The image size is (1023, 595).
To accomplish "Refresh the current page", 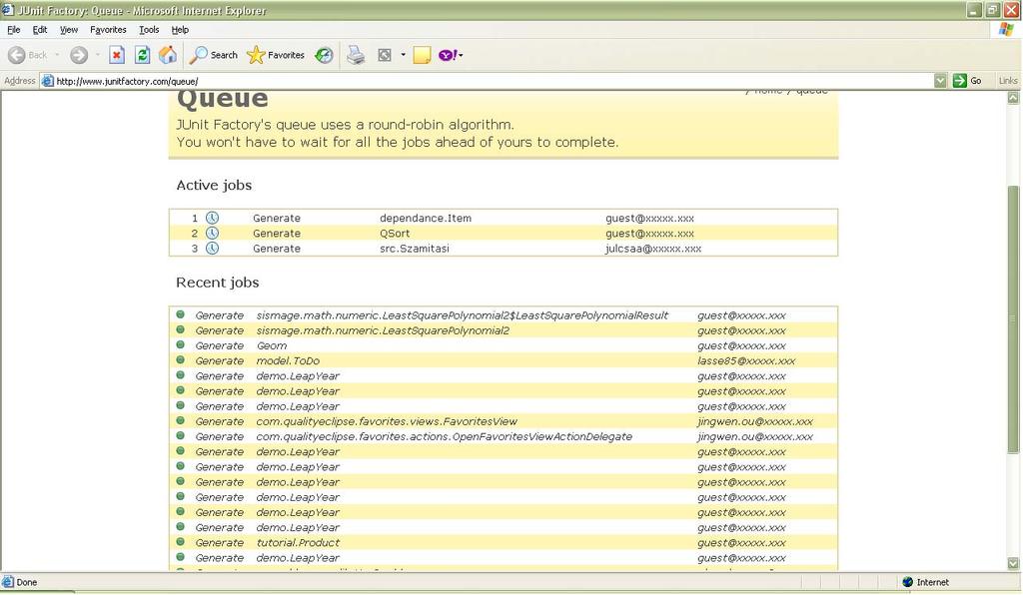I will (142, 55).
